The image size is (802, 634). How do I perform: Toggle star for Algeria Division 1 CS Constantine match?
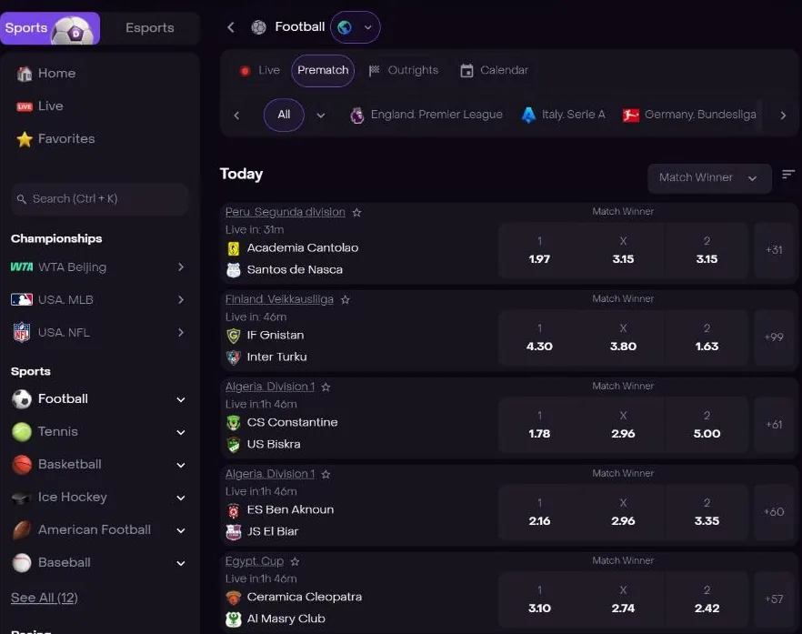click(x=326, y=387)
